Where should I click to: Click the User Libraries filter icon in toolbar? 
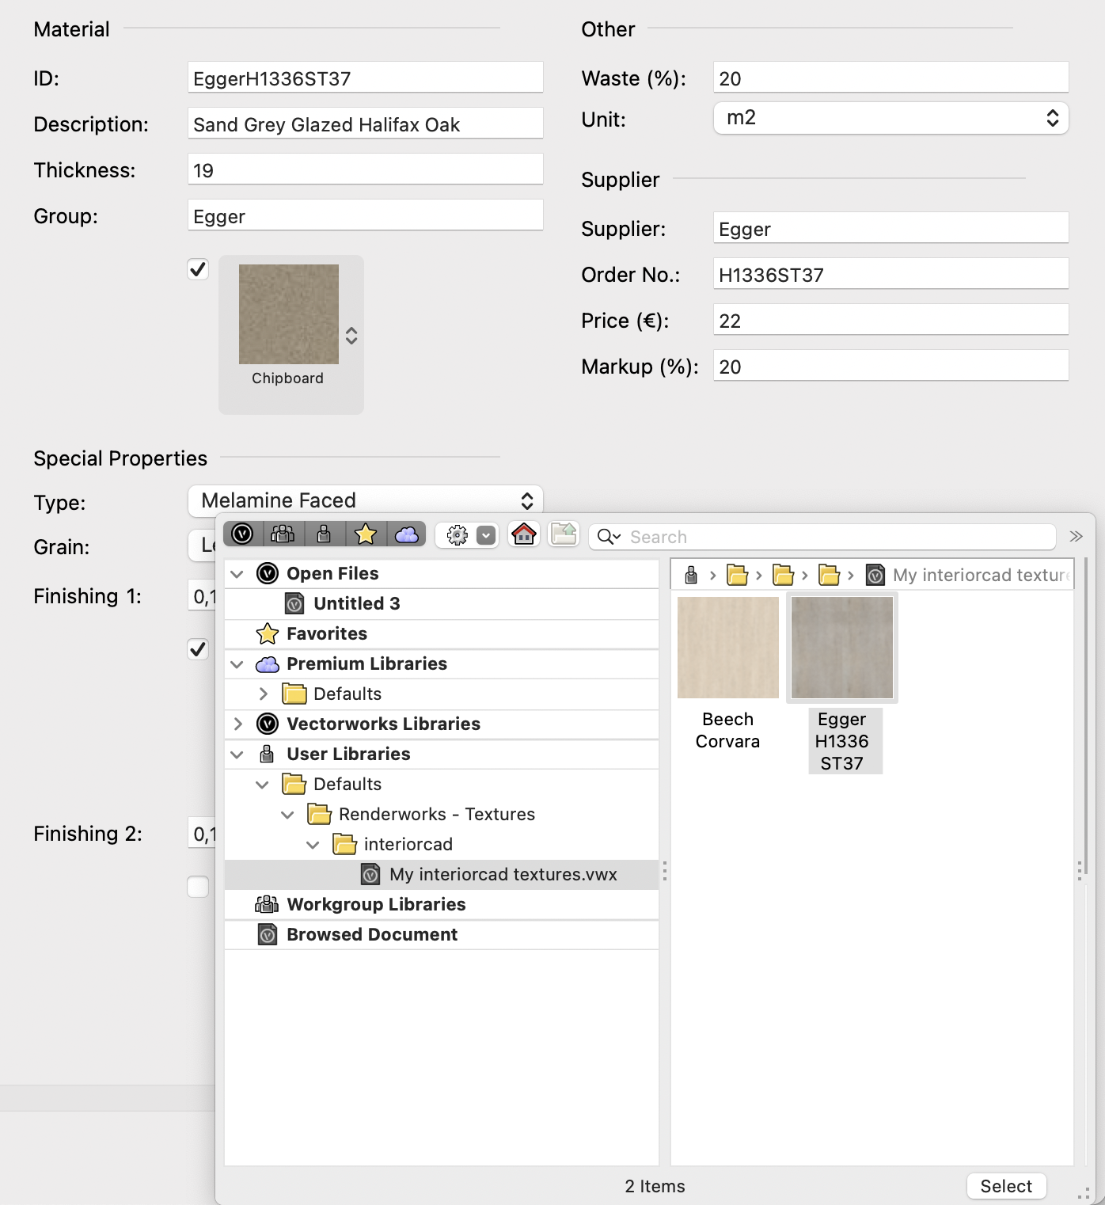[x=325, y=534]
